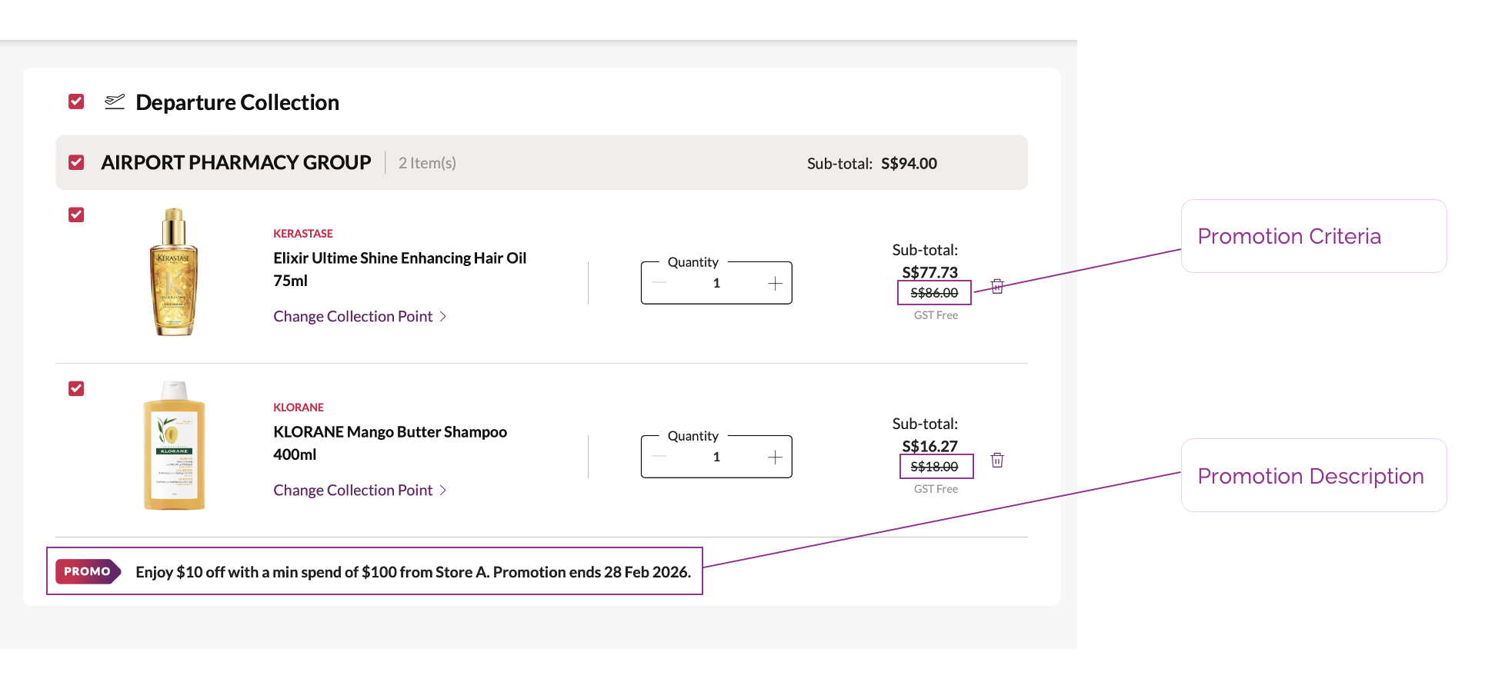Increase quantity of Elixir Ultime hair oil

[775, 284]
